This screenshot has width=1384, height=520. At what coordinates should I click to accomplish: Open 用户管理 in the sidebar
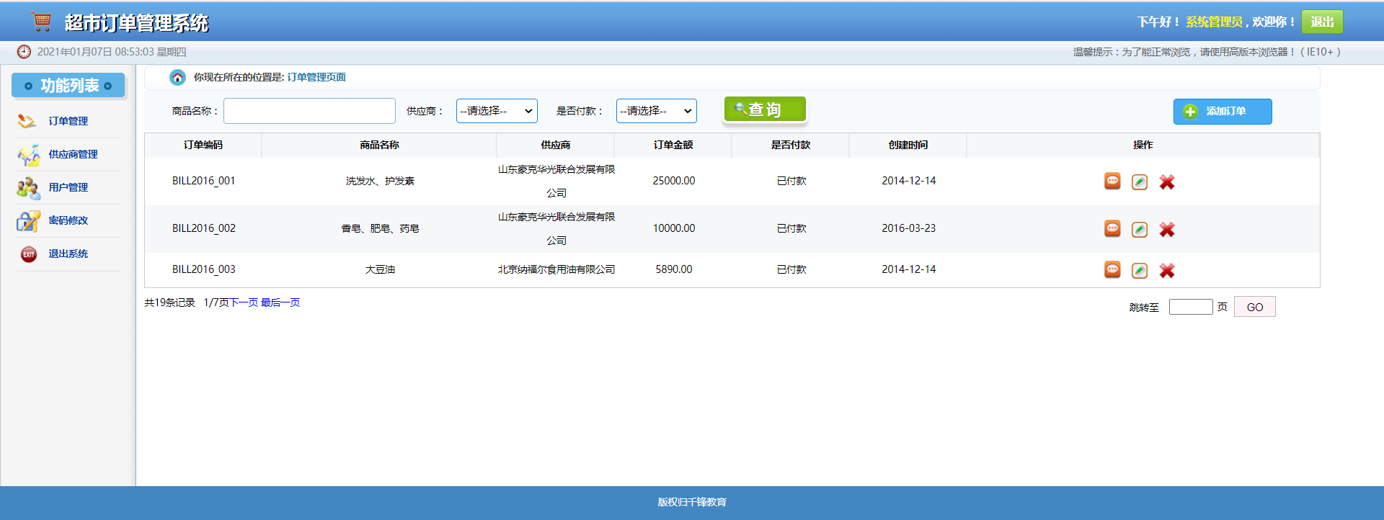tap(68, 187)
